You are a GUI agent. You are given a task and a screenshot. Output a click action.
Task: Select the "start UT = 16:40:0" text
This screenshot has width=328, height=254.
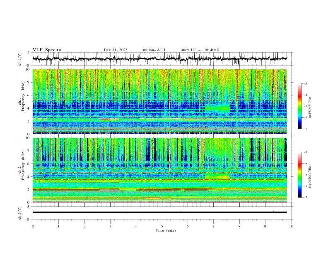[x=200, y=50]
